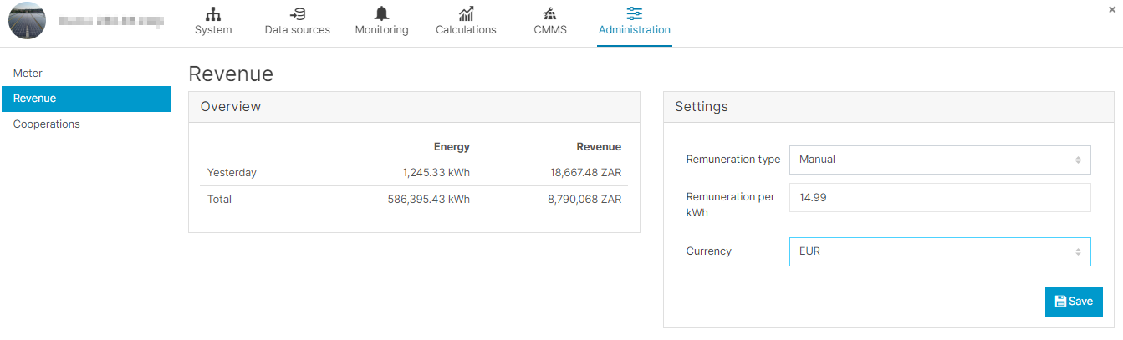Open the Remuneration type dropdown
The height and width of the screenshot is (340, 1123).
(939, 160)
